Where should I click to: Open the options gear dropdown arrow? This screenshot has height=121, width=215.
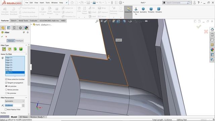(x=123, y=2)
